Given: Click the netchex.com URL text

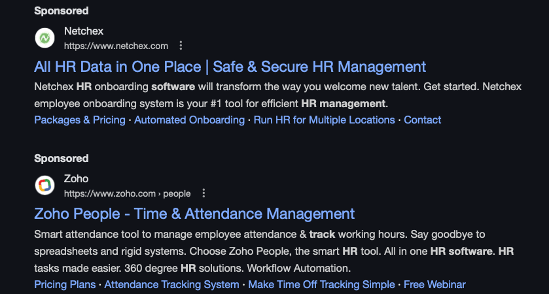Looking at the screenshot, I should (x=116, y=46).
